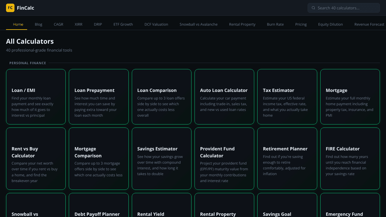This screenshot has height=217, width=386.
Task: Open the Mortgage calculator card
Action: pyautogui.click(x=350, y=97)
